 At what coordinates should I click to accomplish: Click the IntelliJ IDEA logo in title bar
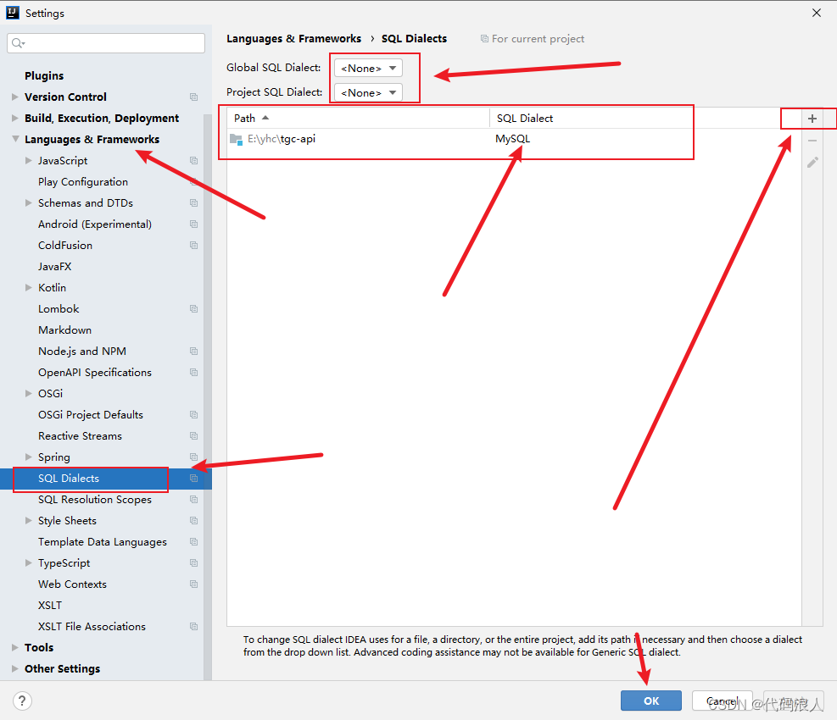(x=12, y=13)
